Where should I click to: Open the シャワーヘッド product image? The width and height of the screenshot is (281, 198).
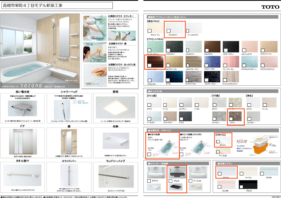(62, 110)
